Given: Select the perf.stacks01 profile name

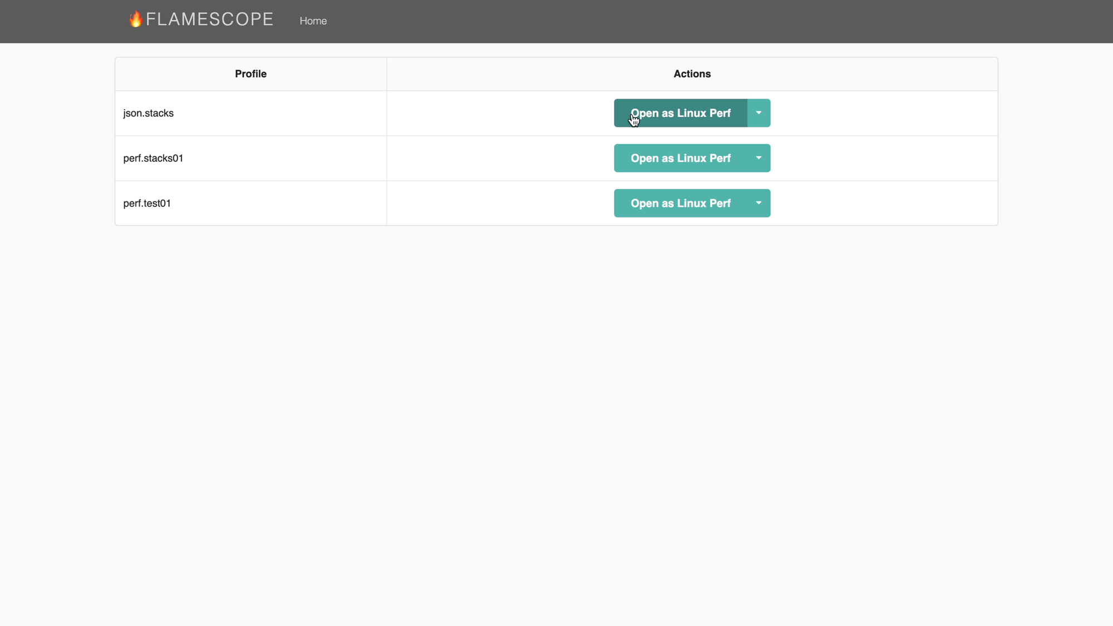Looking at the screenshot, I should coord(153,159).
